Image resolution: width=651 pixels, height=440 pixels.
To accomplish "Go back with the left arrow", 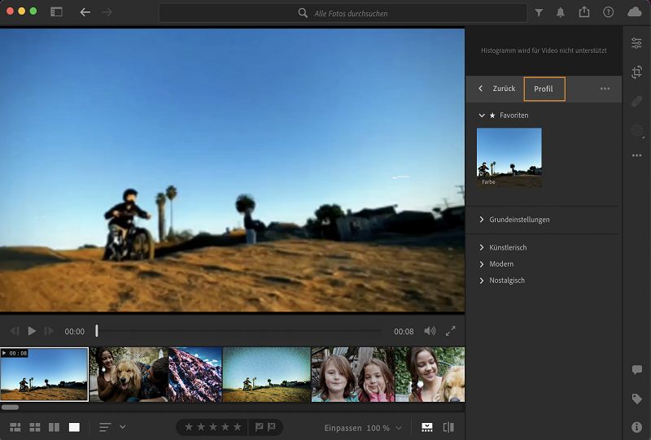I will pos(85,12).
